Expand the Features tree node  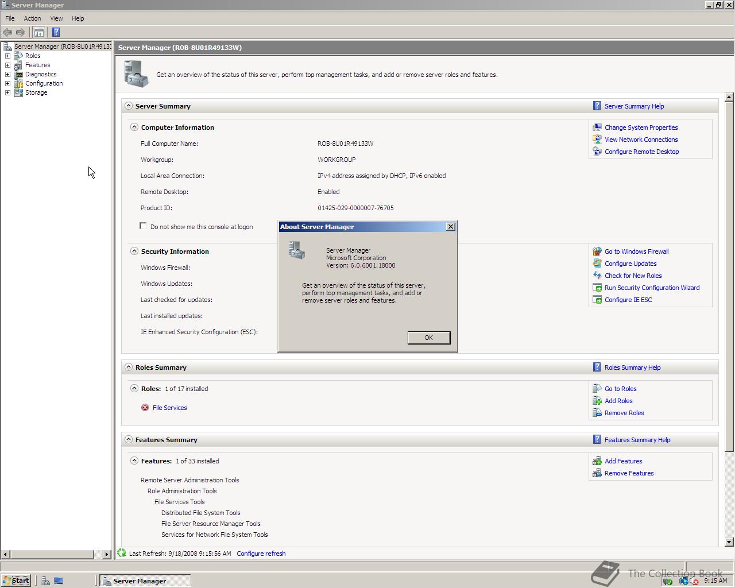[x=7, y=65]
